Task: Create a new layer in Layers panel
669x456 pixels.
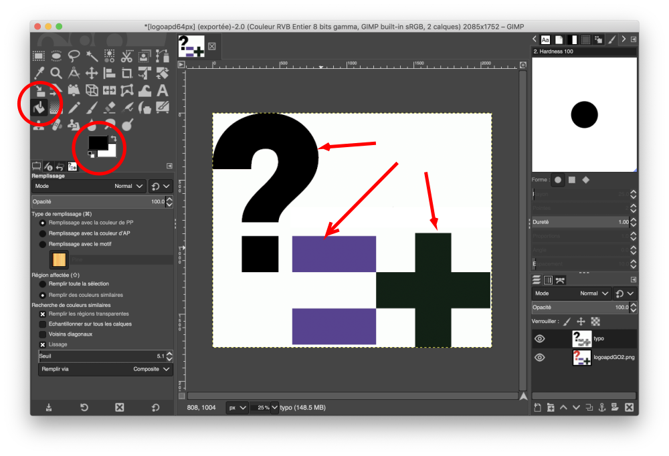Action: point(537,407)
